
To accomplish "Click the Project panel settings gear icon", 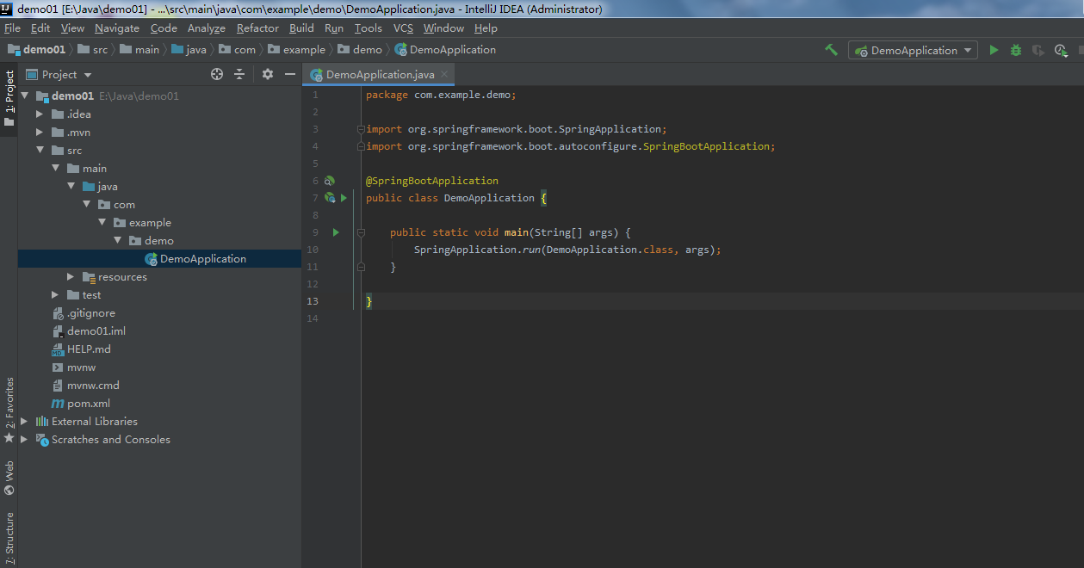I will pos(266,74).
